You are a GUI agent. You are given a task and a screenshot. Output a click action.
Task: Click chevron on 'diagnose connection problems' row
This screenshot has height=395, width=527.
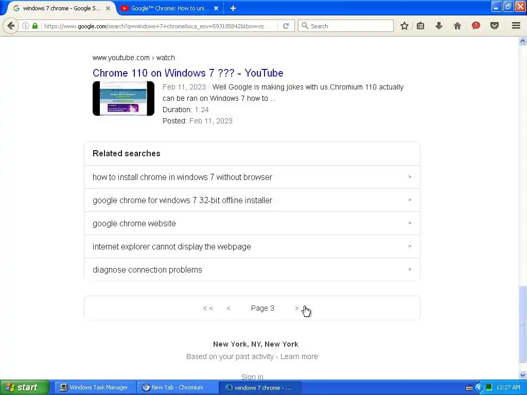click(x=410, y=270)
